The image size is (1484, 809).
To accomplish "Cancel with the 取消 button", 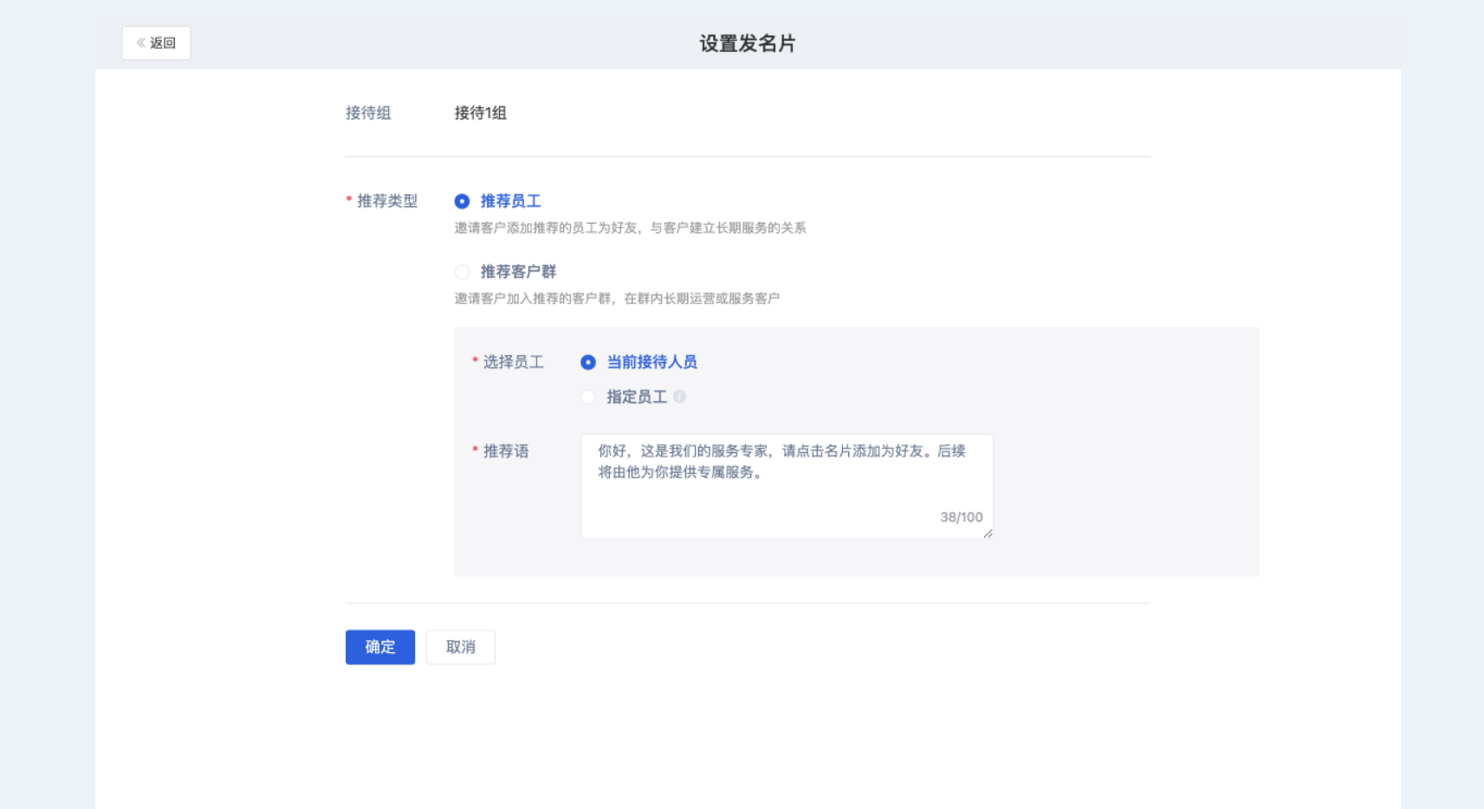I will click(x=461, y=647).
